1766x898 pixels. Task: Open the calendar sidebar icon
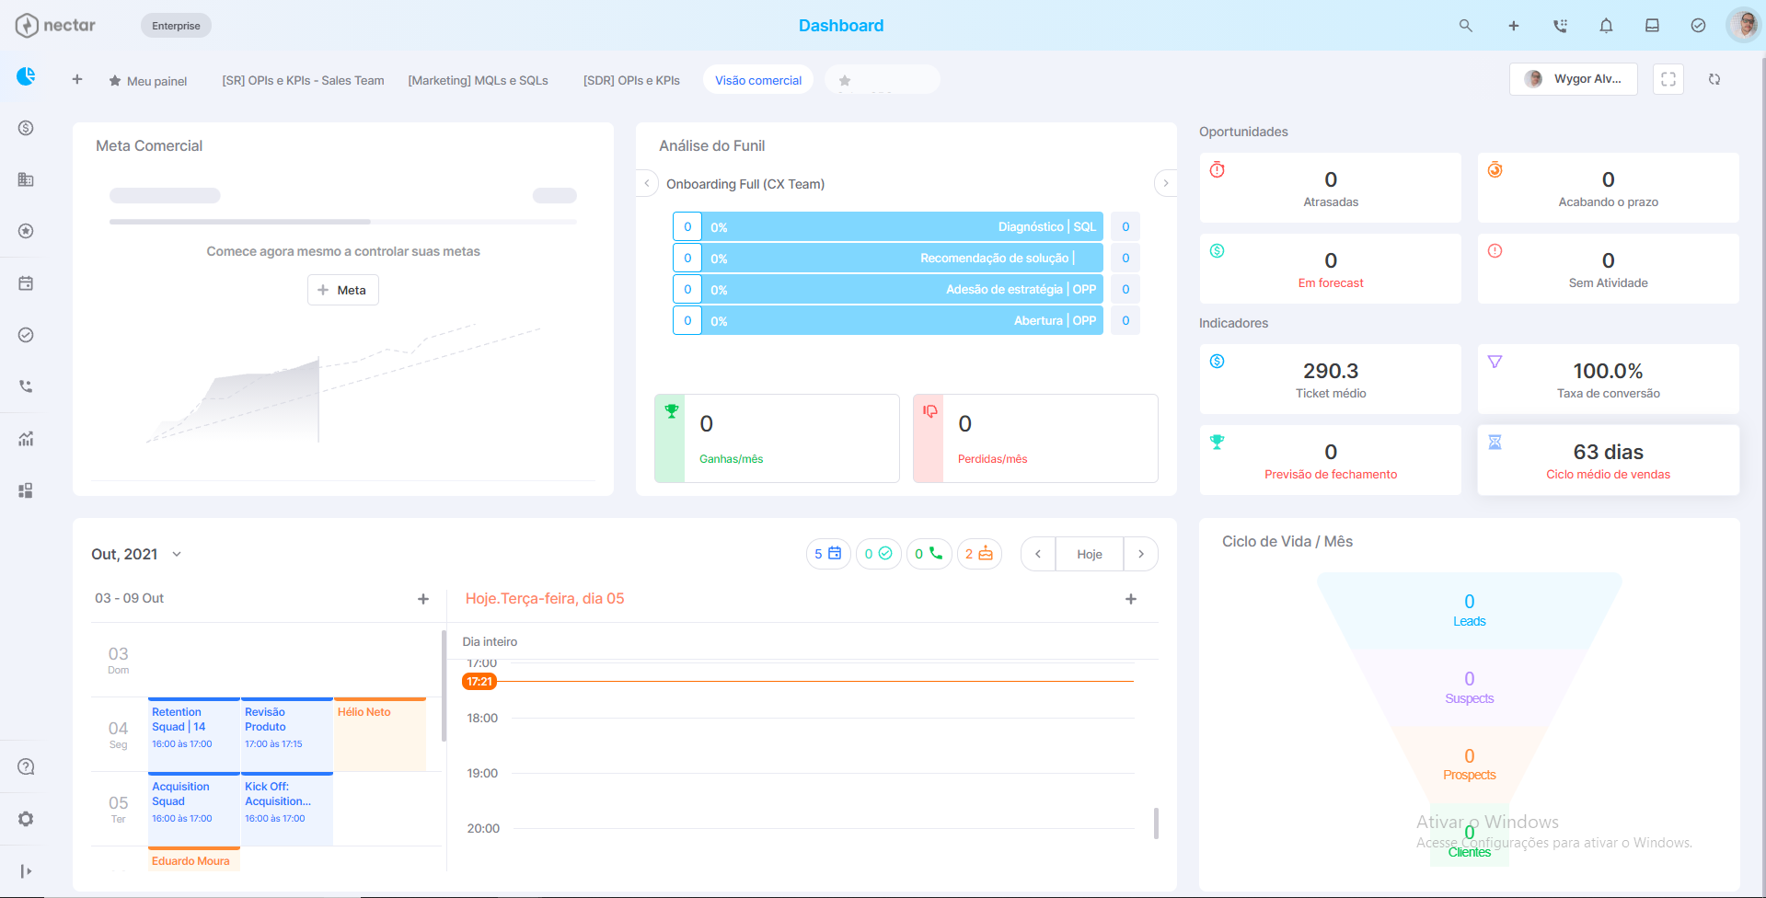click(x=26, y=283)
